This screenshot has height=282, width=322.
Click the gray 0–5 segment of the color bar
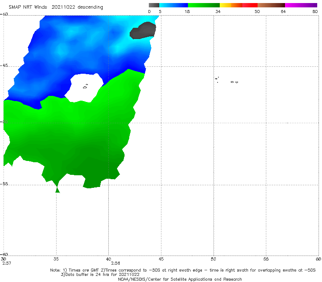(x=154, y=5)
